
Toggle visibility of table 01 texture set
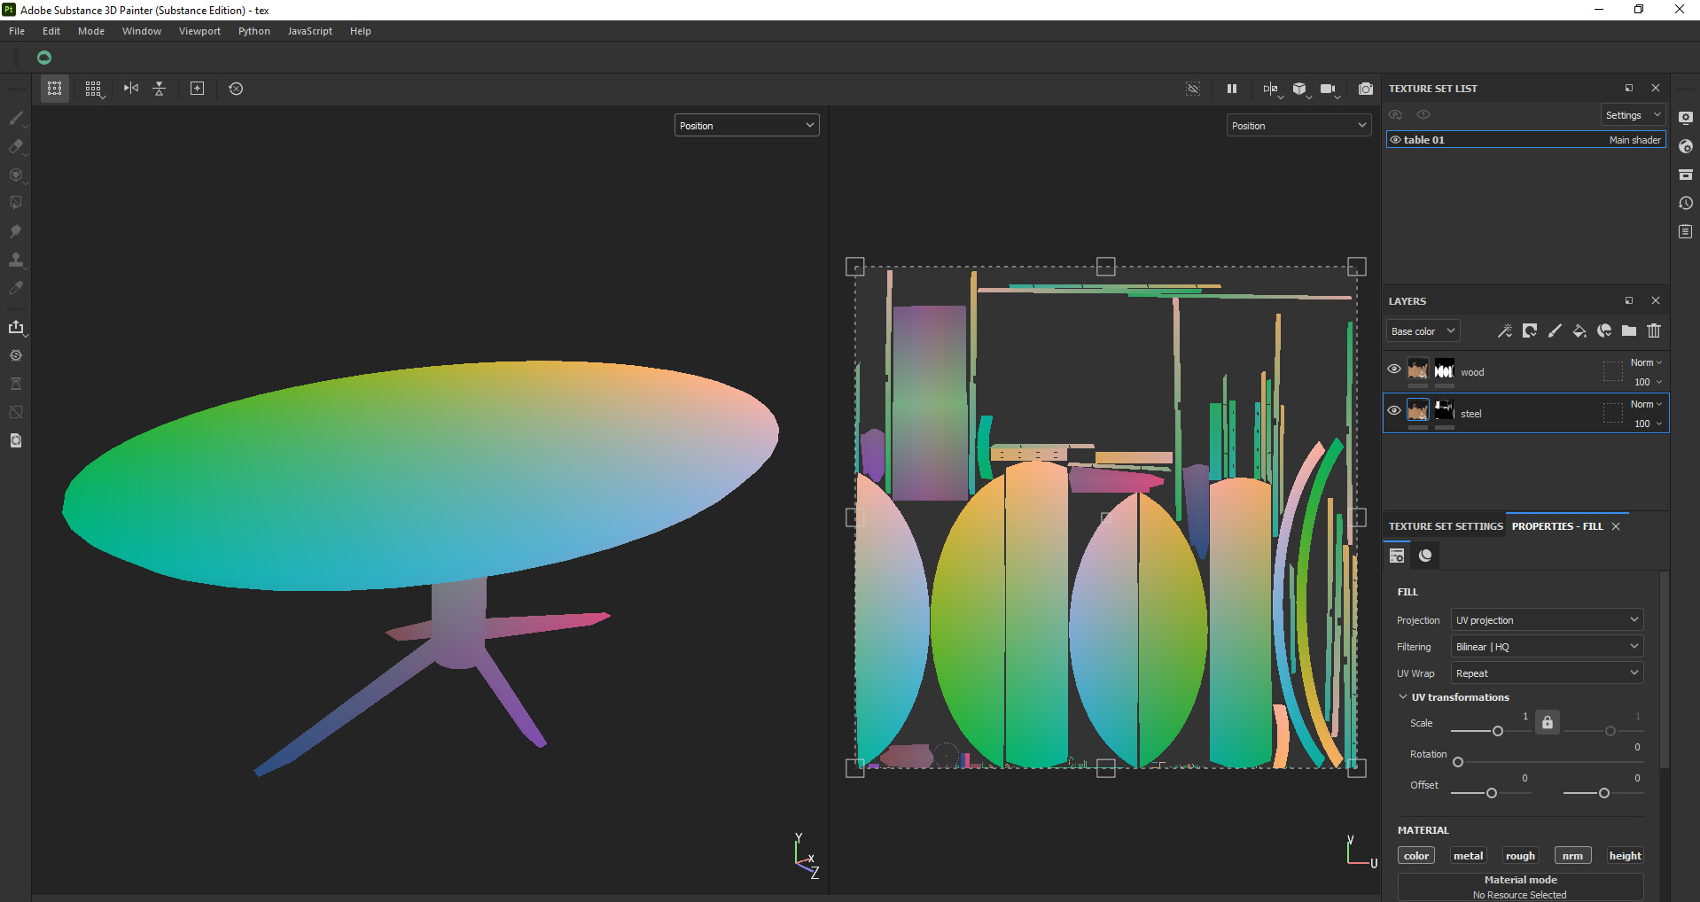(1395, 140)
